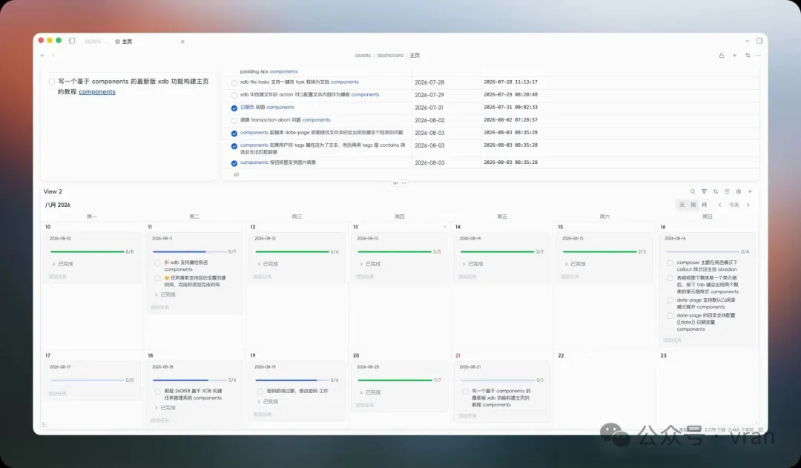Click the three-dots above View 2
The width and height of the screenshot is (801, 468).
click(404, 183)
